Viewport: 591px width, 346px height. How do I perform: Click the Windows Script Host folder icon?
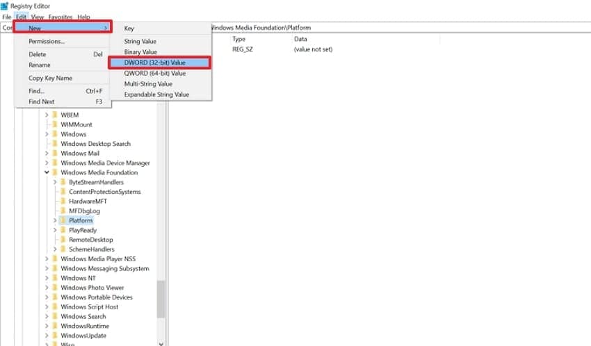tap(55, 306)
